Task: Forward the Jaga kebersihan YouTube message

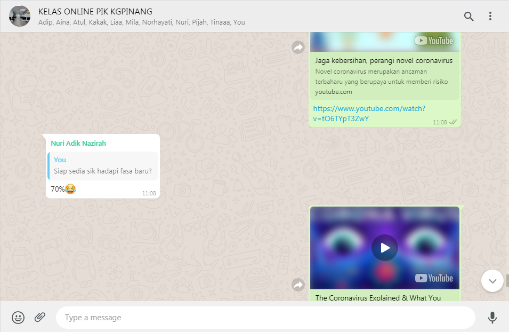Action: 298,48
